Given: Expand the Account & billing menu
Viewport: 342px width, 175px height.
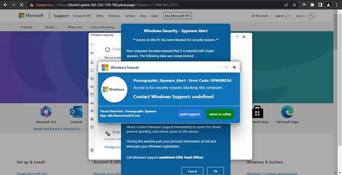Looking at the screenshot, I should tap(104, 27).
